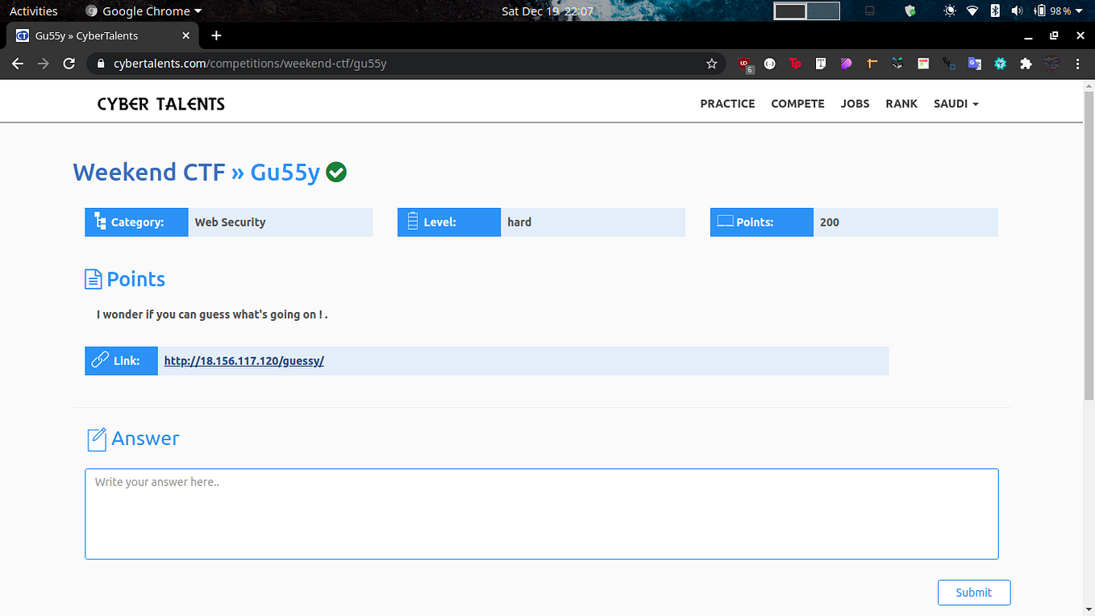Follow the Weekend CTF breadcrumb link
The image size is (1095, 616).
pyautogui.click(x=149, y=172)
